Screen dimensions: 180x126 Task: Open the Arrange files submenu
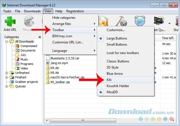point(70,24)
